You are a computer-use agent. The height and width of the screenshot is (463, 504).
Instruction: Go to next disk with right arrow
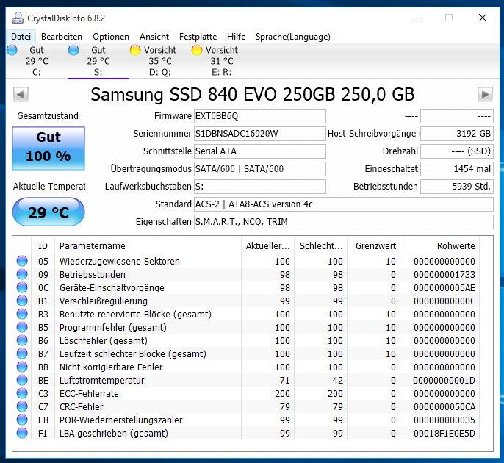485,95
